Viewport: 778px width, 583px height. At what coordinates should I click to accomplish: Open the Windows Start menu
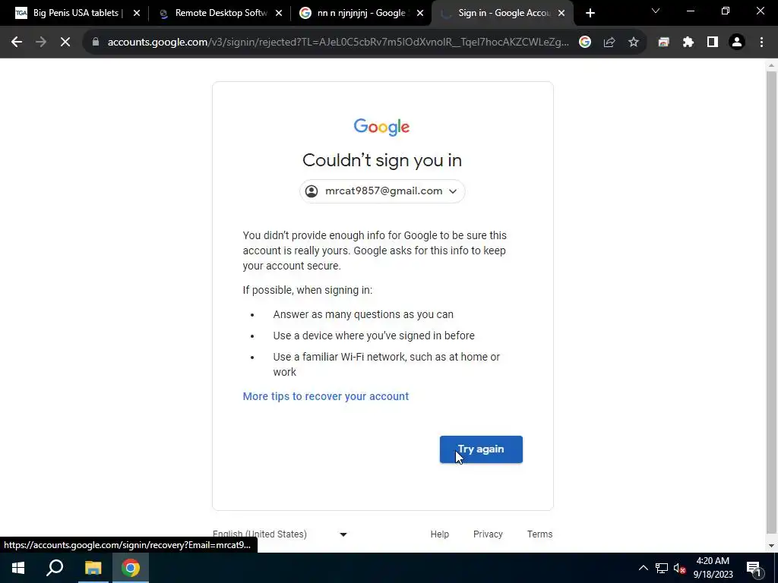point(18,568)
